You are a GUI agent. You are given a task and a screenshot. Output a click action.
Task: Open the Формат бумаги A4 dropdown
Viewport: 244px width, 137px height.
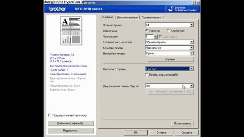tap(169, 25)
